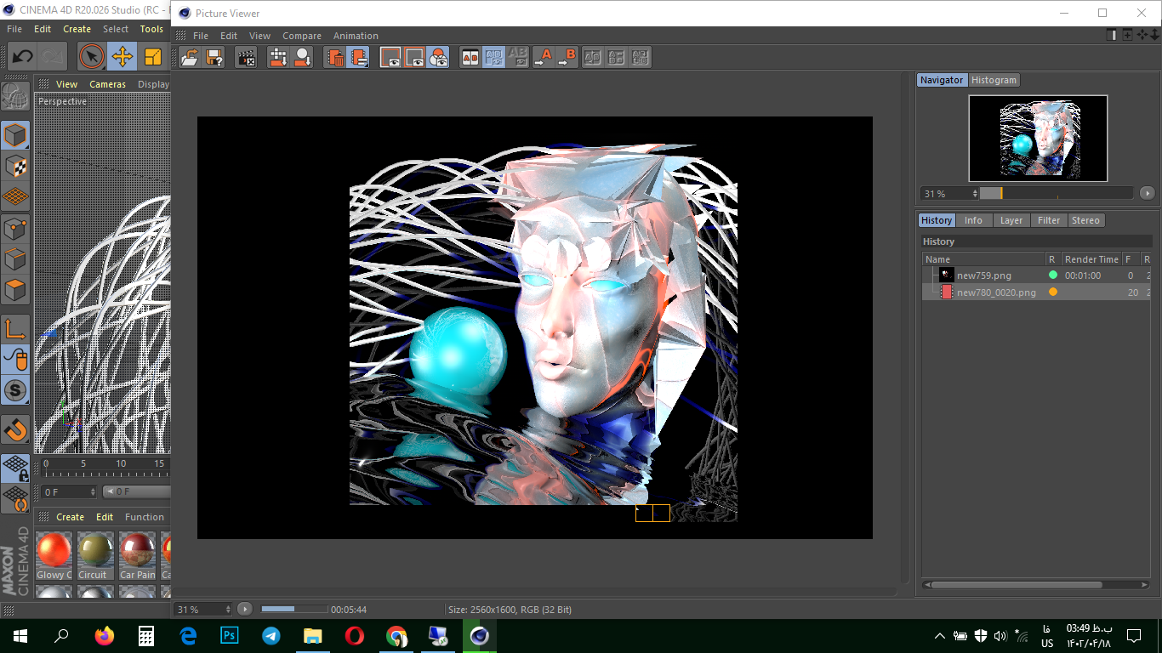Open the Navigator zoom percentage stepper

pyautogui.click(x=975, y=194)
